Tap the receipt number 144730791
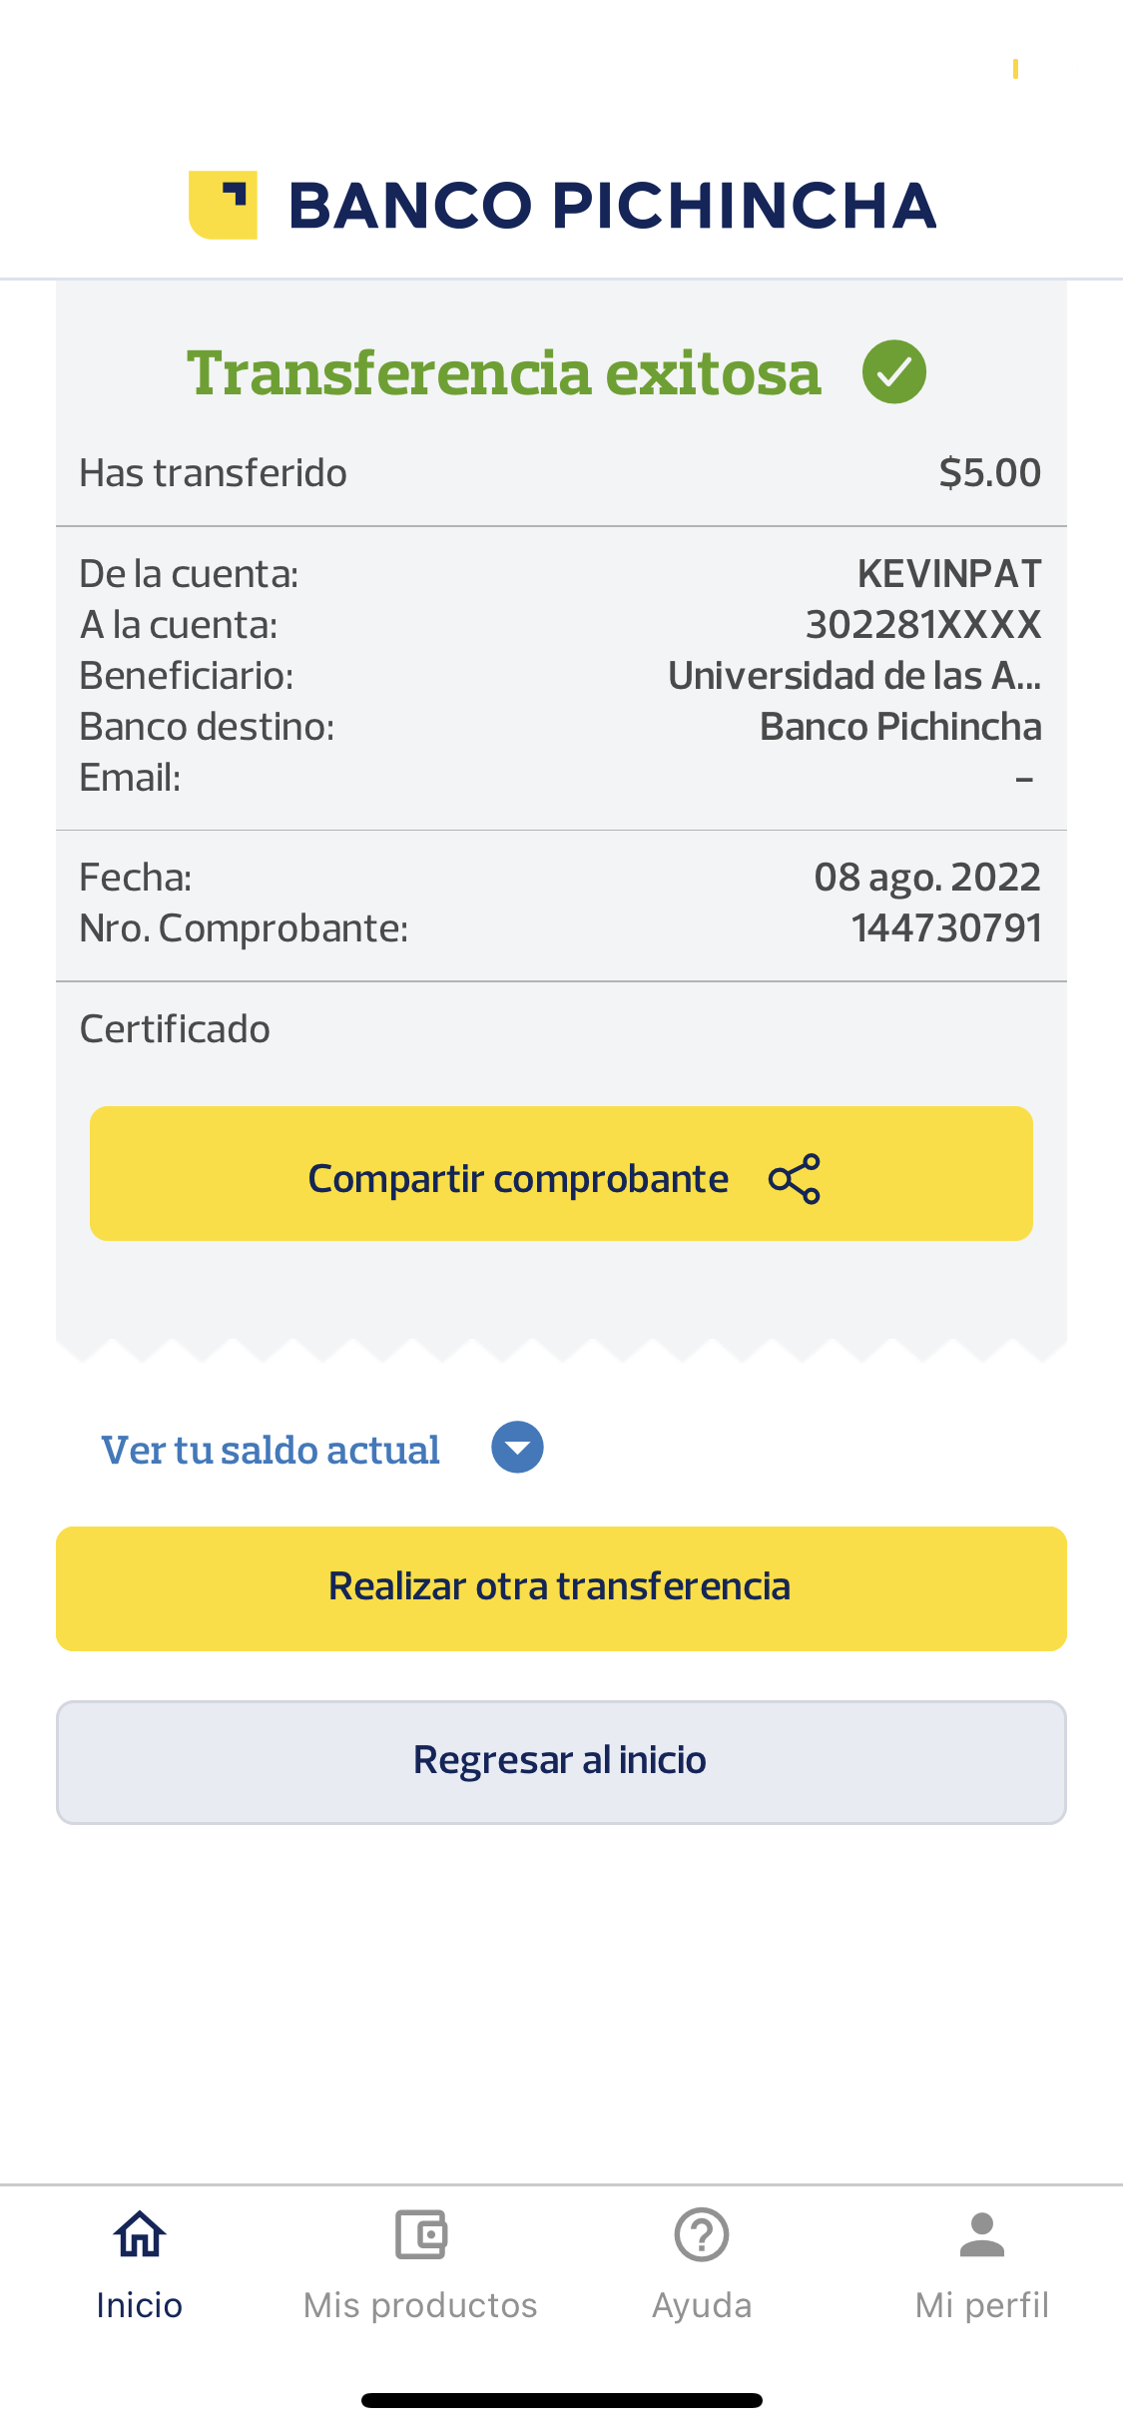 tap(946, 928)
